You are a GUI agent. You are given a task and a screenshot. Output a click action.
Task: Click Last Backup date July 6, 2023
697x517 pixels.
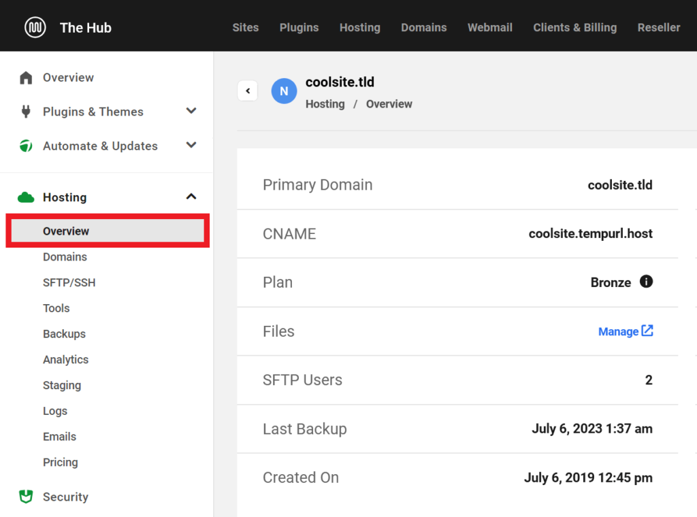coord(592,429)
